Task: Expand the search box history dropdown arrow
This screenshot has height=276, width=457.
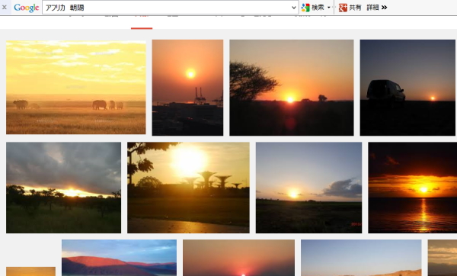Action: point(294,8)
